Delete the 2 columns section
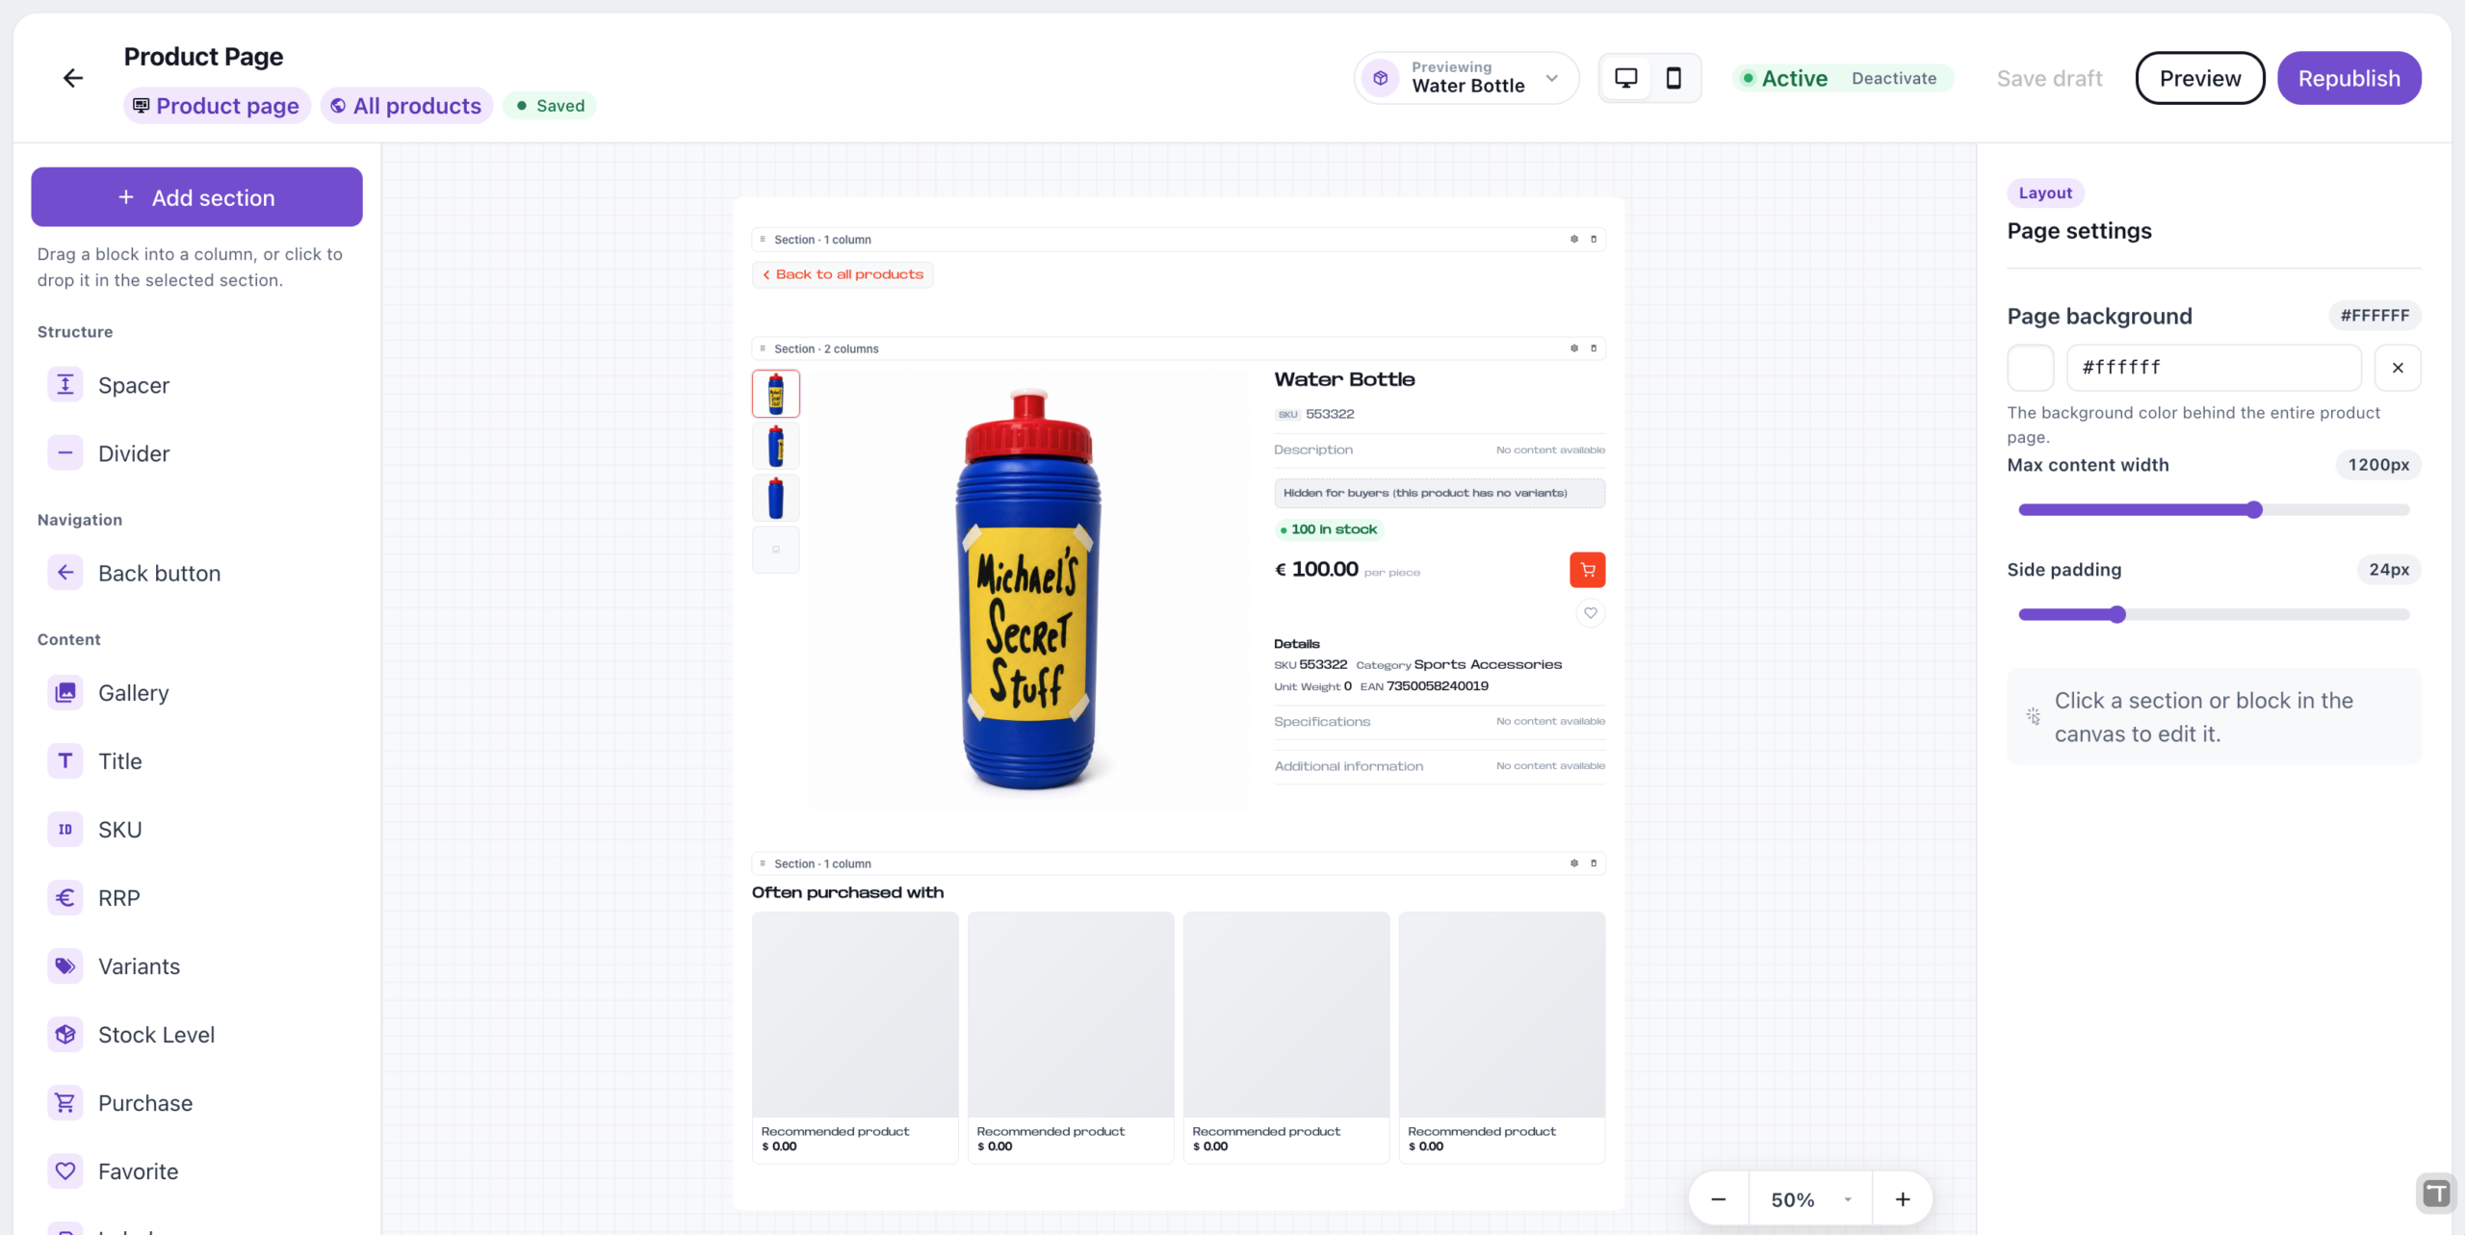Screen dimensions: 2465x1235 point(1594,348)
